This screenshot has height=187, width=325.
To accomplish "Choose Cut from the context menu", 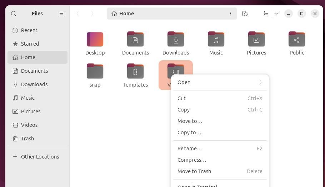I will click(220, 98).
